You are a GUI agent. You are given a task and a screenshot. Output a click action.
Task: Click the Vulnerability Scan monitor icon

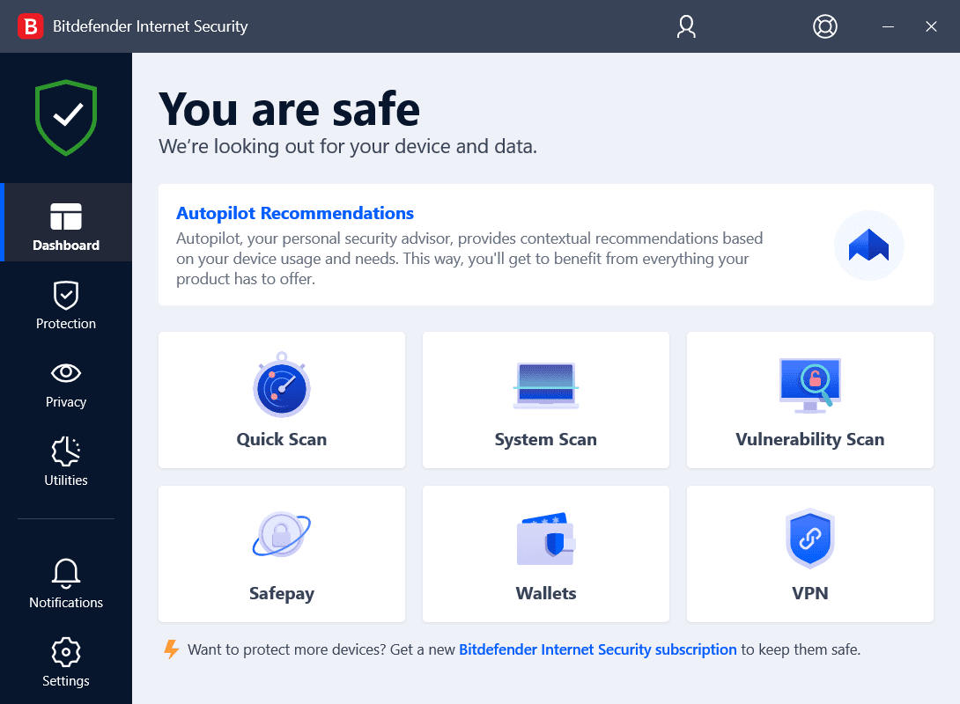pos(810,385)
